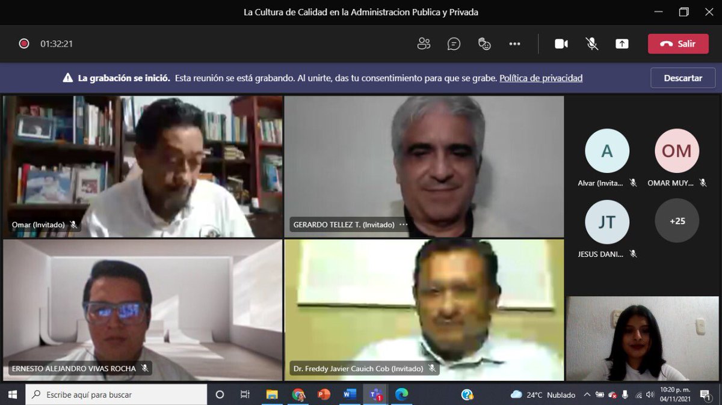Open the Get Help question-mark icon
Image resolution: width=722 pixels, height=405 pixels.
467,394
